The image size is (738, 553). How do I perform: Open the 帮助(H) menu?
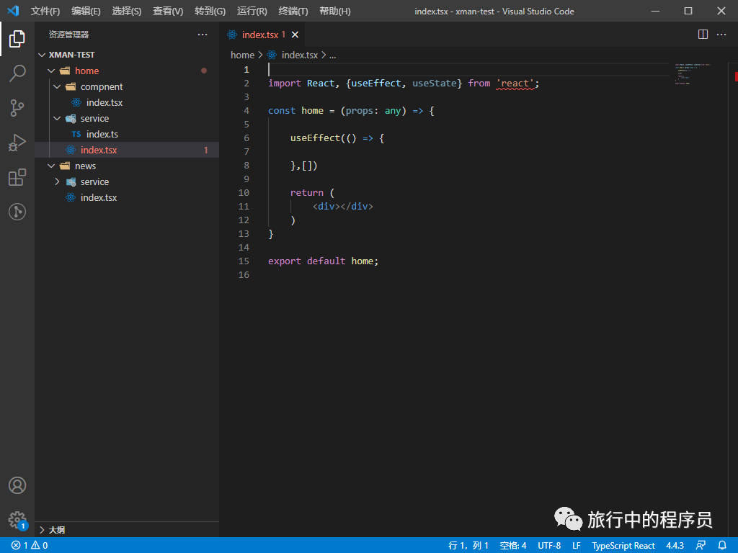pos(335,12)
